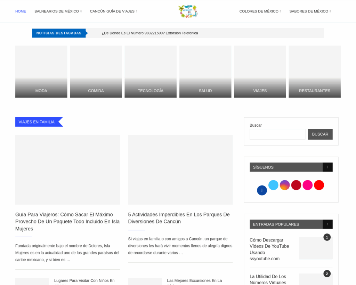Click the gradient Instagram circle icon
This screenshot has width=356, height=285.
tap(285, 185)
